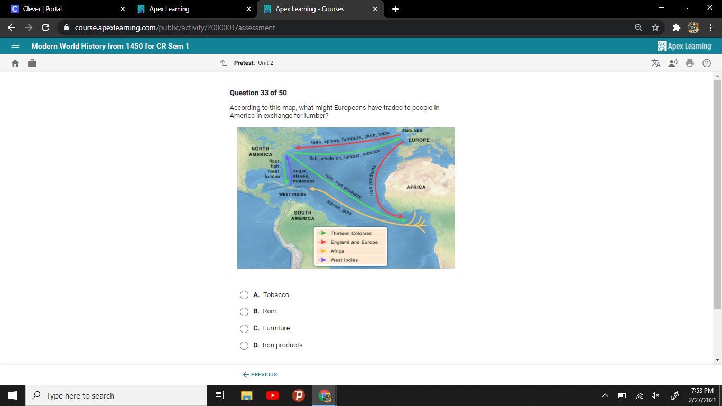
Task: Click the browser address bar URL
Action: click(174, 27)
